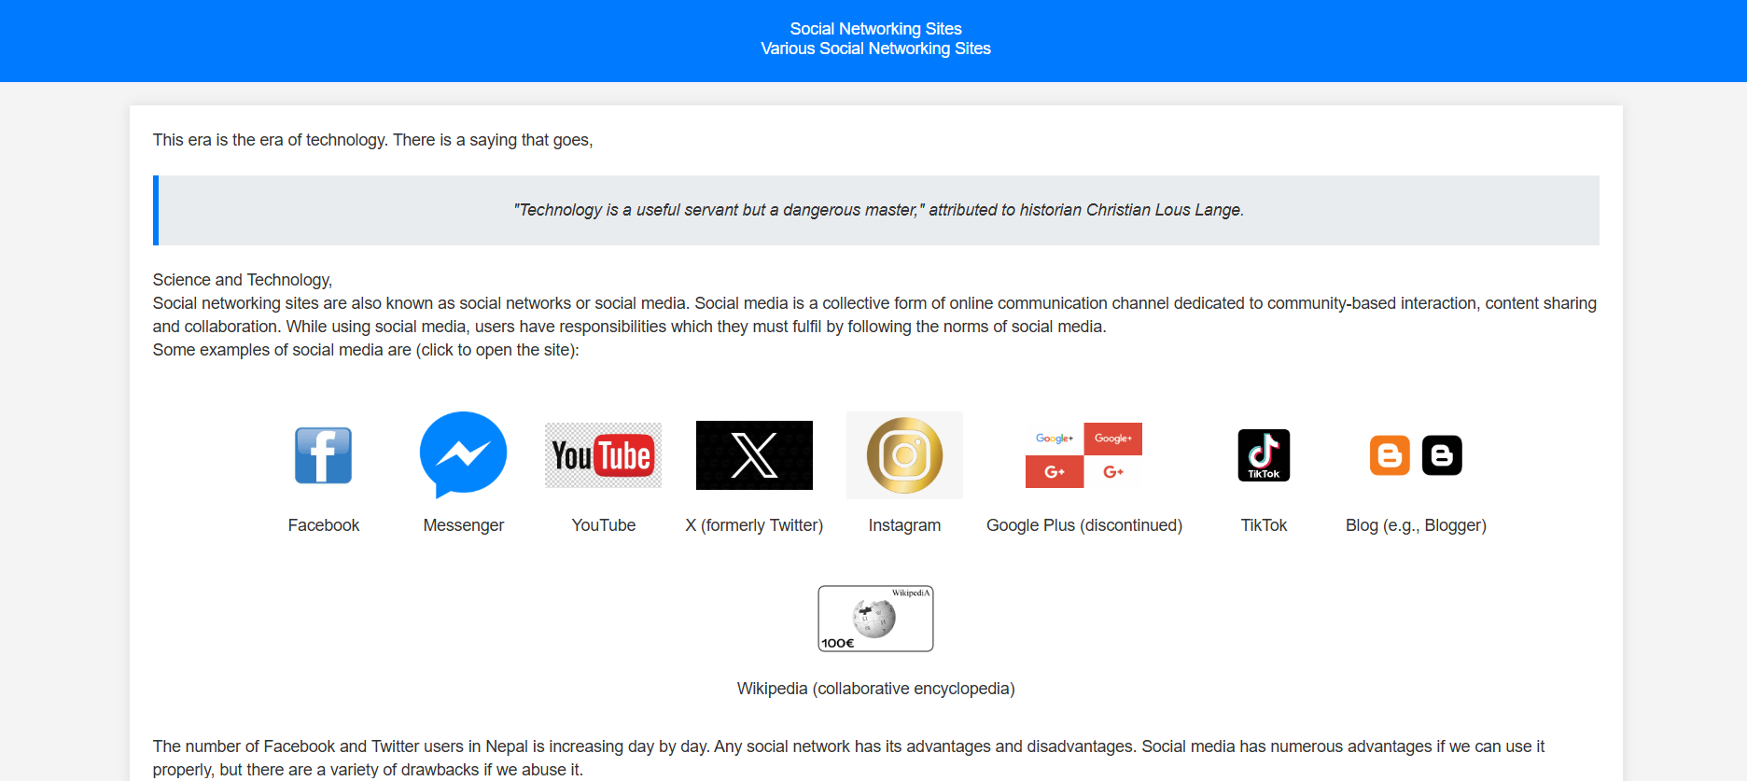Open the Wikipedia globe thumbnail
This screenshot has height=781, width=1747.
click(x=875, y=619)
